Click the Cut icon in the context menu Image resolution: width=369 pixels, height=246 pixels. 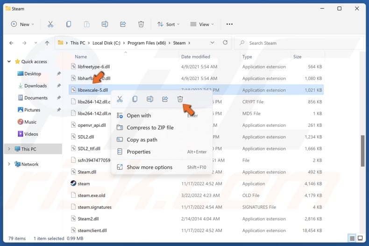tap(120, 99)
